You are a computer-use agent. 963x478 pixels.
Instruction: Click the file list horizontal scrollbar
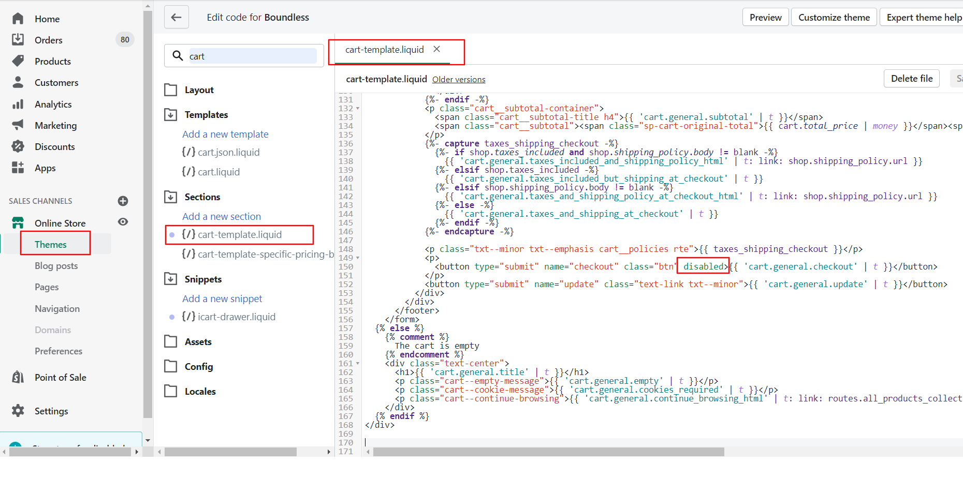coord(230,452)
